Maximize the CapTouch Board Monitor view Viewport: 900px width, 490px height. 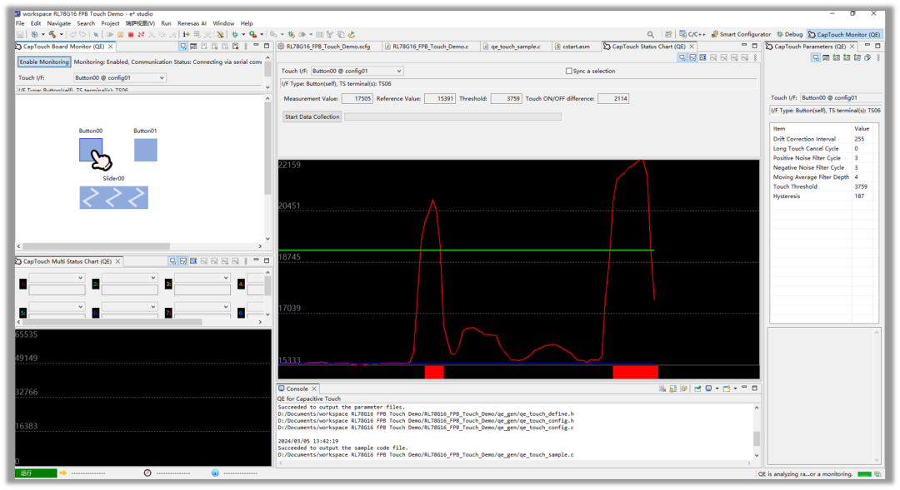(267, 47)
